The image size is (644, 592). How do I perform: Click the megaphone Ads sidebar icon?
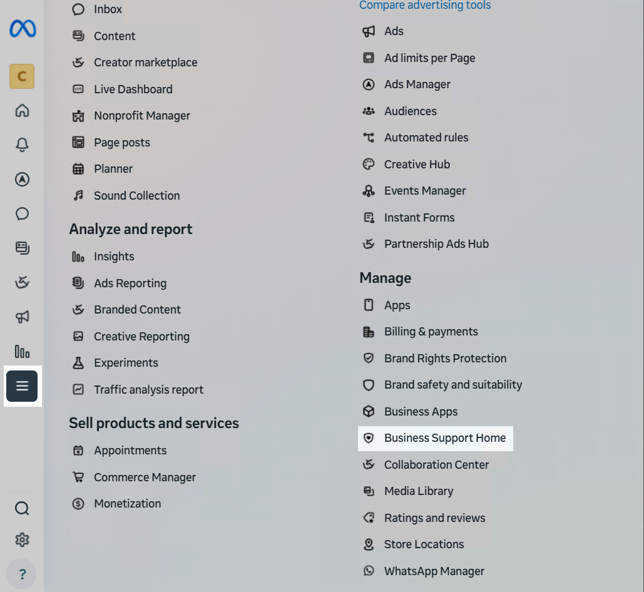click(x=22, y=317)
